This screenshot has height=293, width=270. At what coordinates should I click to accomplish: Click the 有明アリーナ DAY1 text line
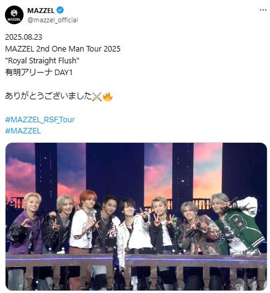pyautogui.click(x=39, y=73)
